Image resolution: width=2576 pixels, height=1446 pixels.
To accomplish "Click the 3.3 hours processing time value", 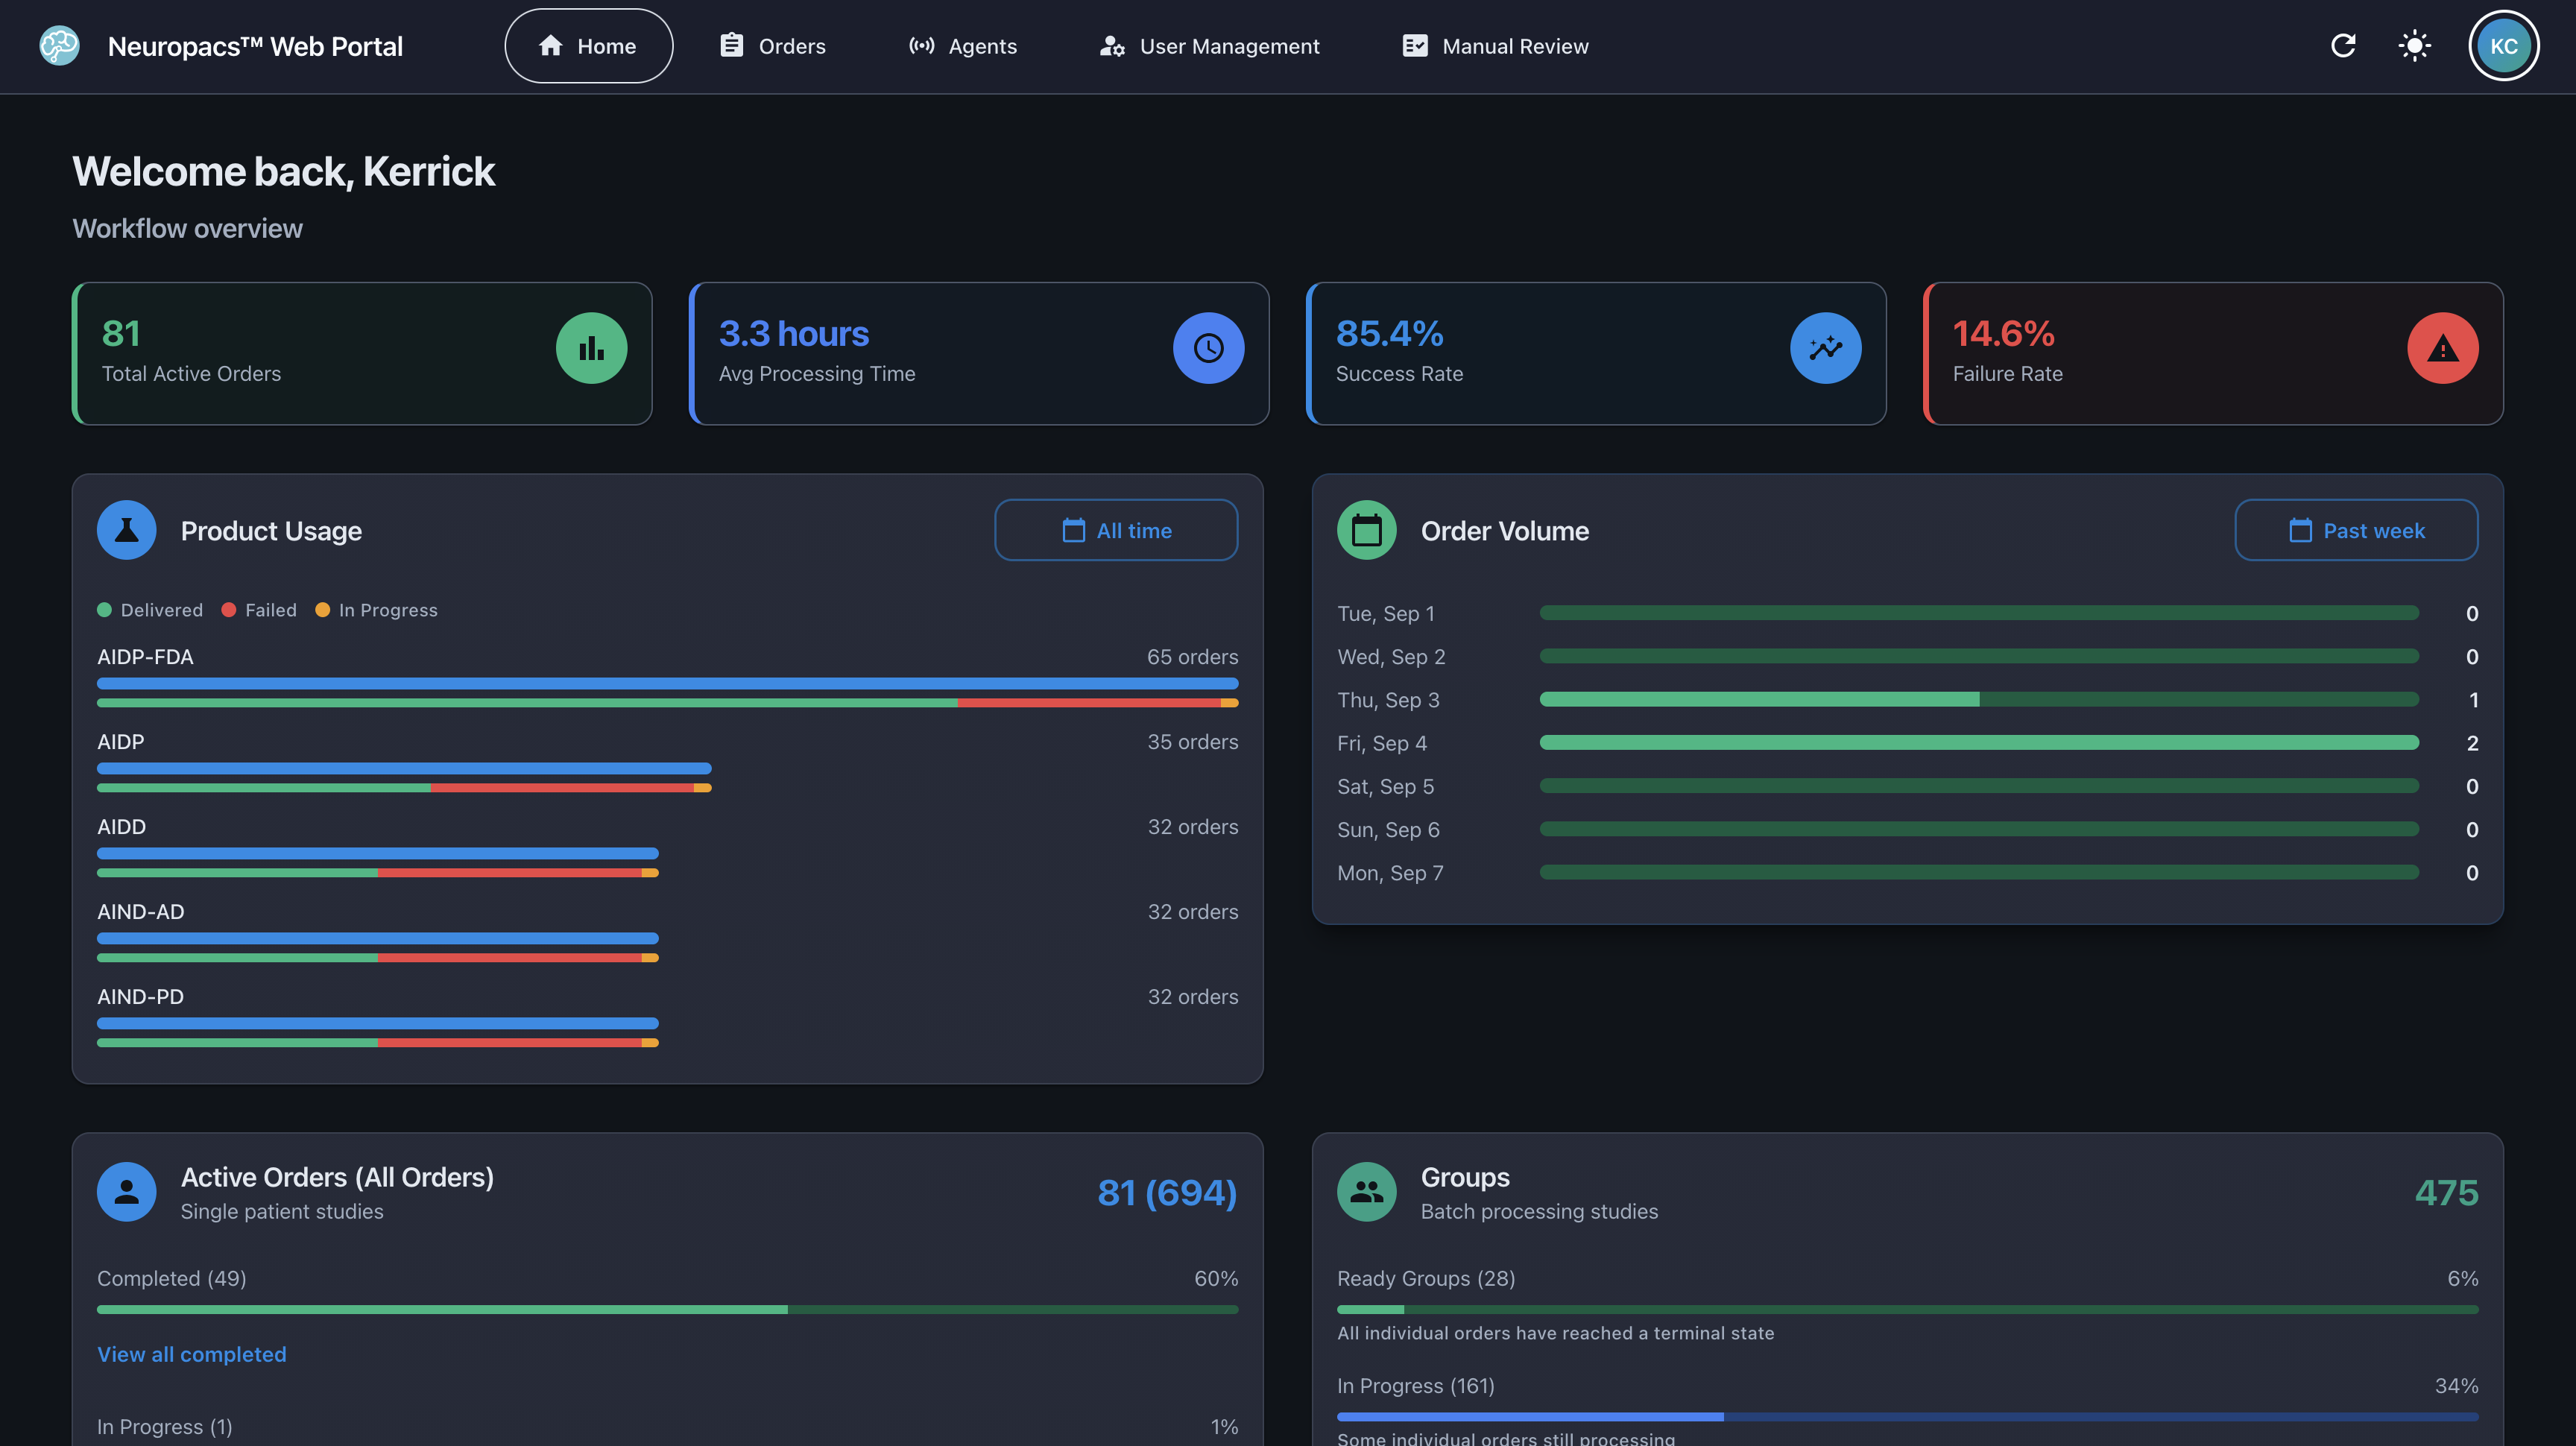I will click(794, 333).
